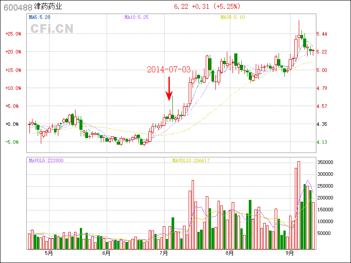
Task: Select the MA5:5.28 indicator label
Action: (39, 17)
